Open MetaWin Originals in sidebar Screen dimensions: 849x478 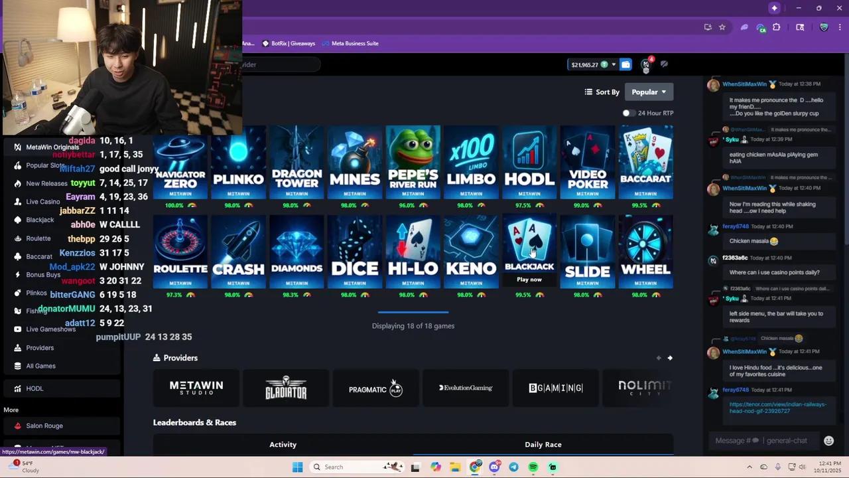click(52, 147)
